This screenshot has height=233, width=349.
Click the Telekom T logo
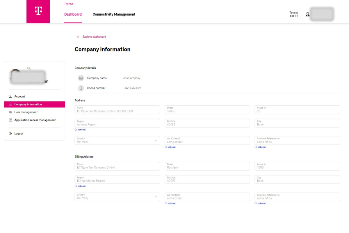[x=38, y=11]
